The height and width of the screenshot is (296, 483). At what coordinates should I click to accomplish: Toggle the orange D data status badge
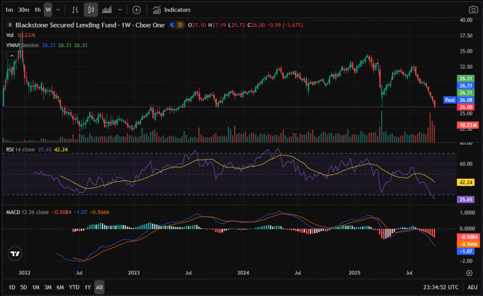(x=180, y=25)
